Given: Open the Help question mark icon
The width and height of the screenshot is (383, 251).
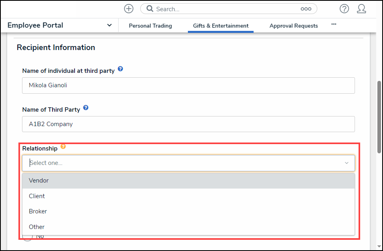Looking at the screenshot, I should [344, 9].
